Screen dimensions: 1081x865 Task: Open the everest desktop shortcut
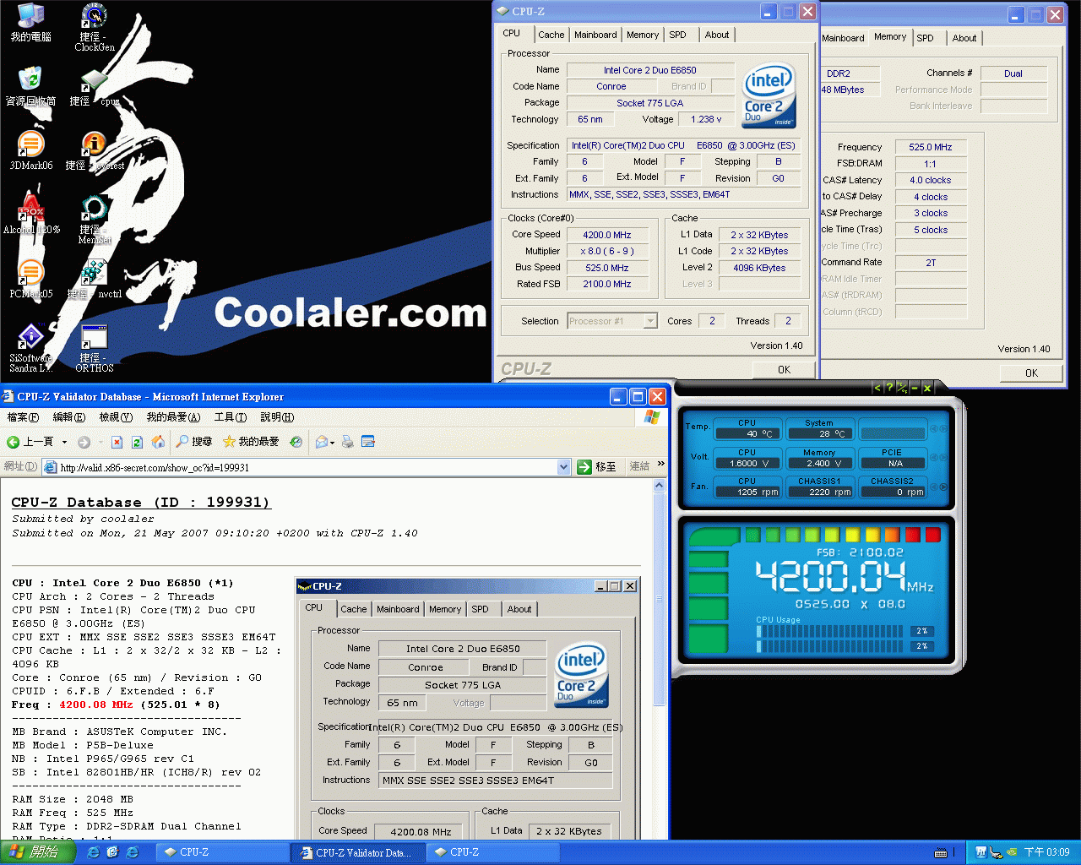click(x=95, y=151)
